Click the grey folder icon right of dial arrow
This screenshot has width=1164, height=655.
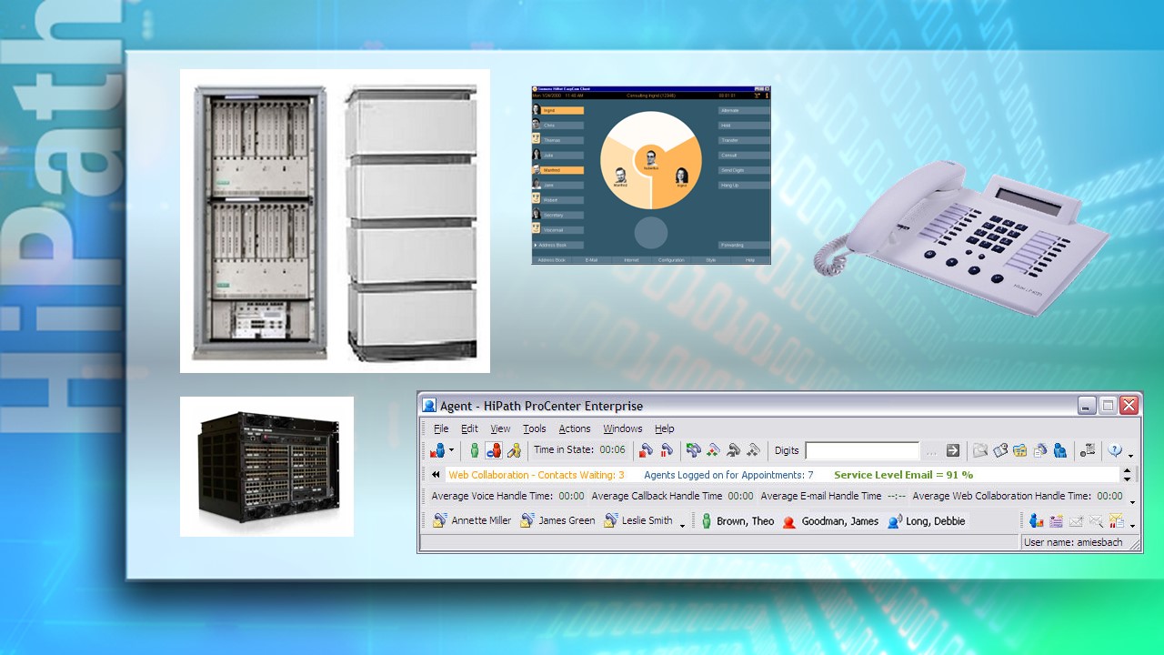point(980,450)
